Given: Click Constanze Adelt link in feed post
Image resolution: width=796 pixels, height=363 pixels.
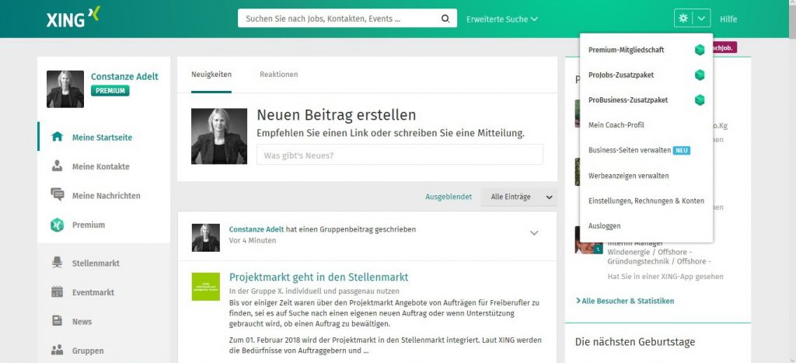Looking at the screenshot, I should [257, 229].
